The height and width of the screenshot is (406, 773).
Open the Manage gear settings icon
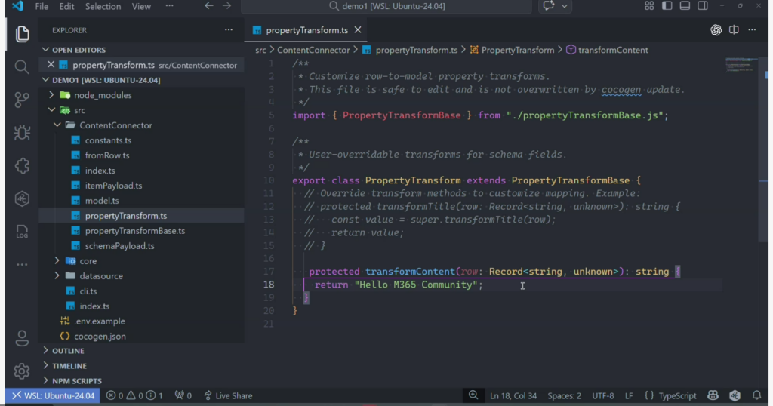(22, 371)
